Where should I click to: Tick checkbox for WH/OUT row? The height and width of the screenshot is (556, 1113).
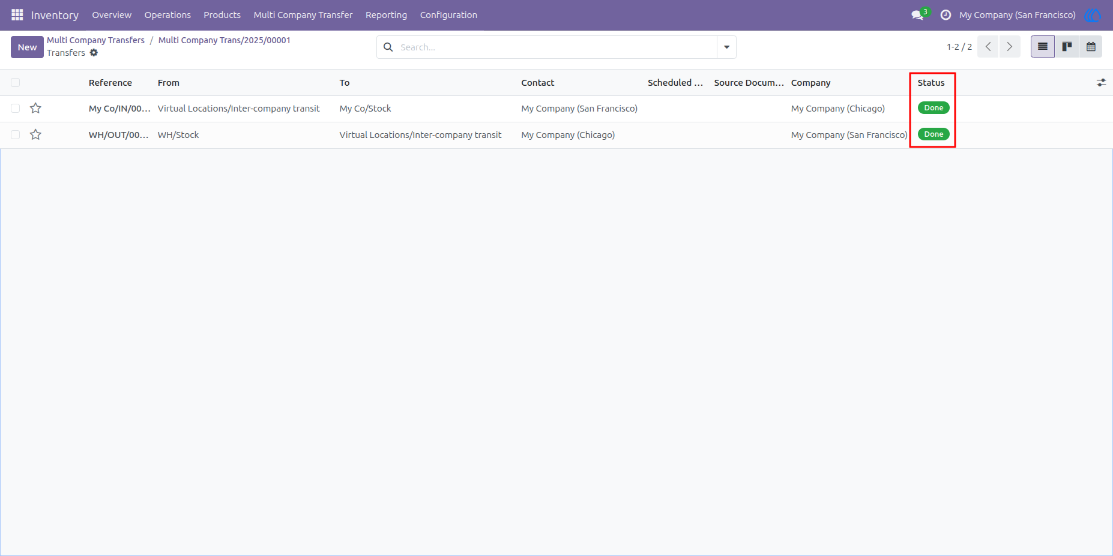(x=16, y=135)
